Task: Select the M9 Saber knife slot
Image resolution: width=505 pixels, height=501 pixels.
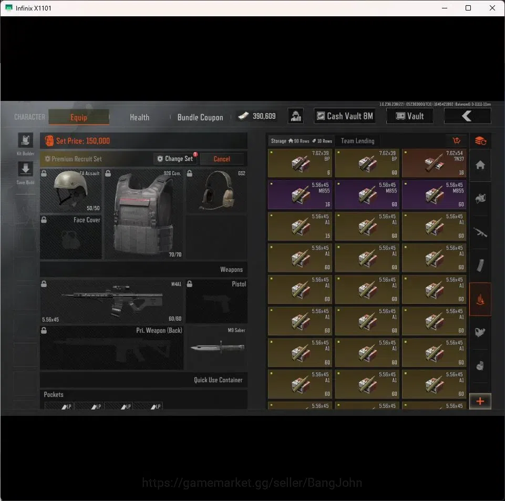Action: click(217, 347)
